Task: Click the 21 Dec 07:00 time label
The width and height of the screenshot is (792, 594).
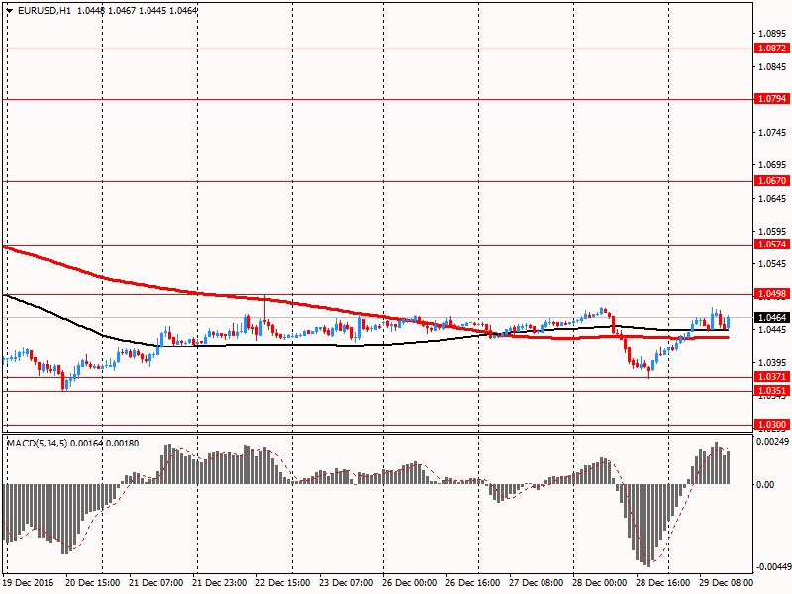Action: 156,583
